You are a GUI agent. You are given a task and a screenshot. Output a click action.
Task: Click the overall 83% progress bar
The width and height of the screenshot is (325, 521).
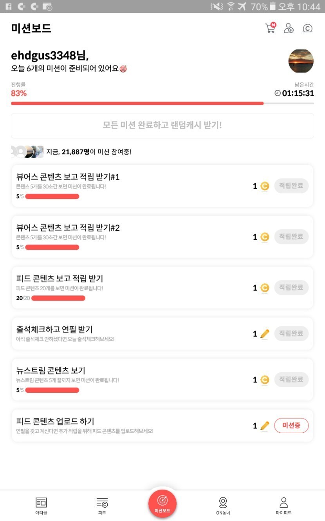[x=162, y=104]
